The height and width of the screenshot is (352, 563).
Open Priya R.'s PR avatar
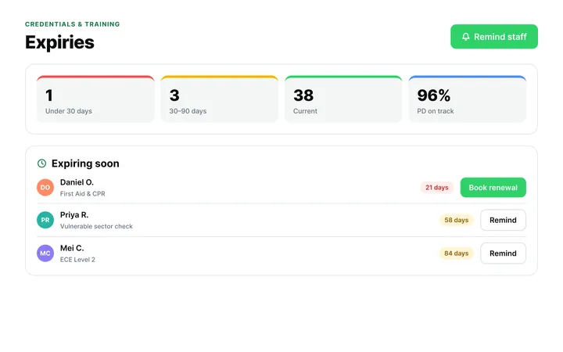45,220
